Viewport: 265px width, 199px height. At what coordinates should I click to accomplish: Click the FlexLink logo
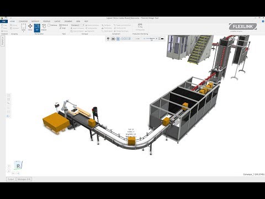(x=243, y=27)
